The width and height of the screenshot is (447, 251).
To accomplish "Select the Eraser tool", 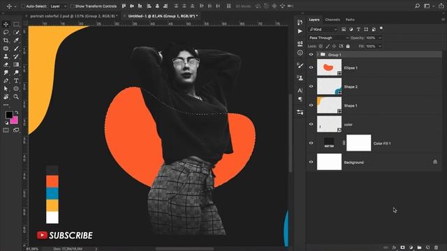I will tap(6, 65).
